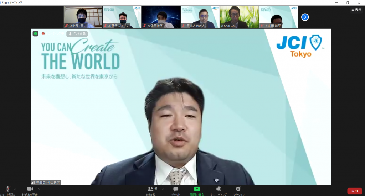Image resolution: width=365 pixels, height=196 pixels.
Task: Open video options arrow next to the camera
Action: [x=38, y=189]
